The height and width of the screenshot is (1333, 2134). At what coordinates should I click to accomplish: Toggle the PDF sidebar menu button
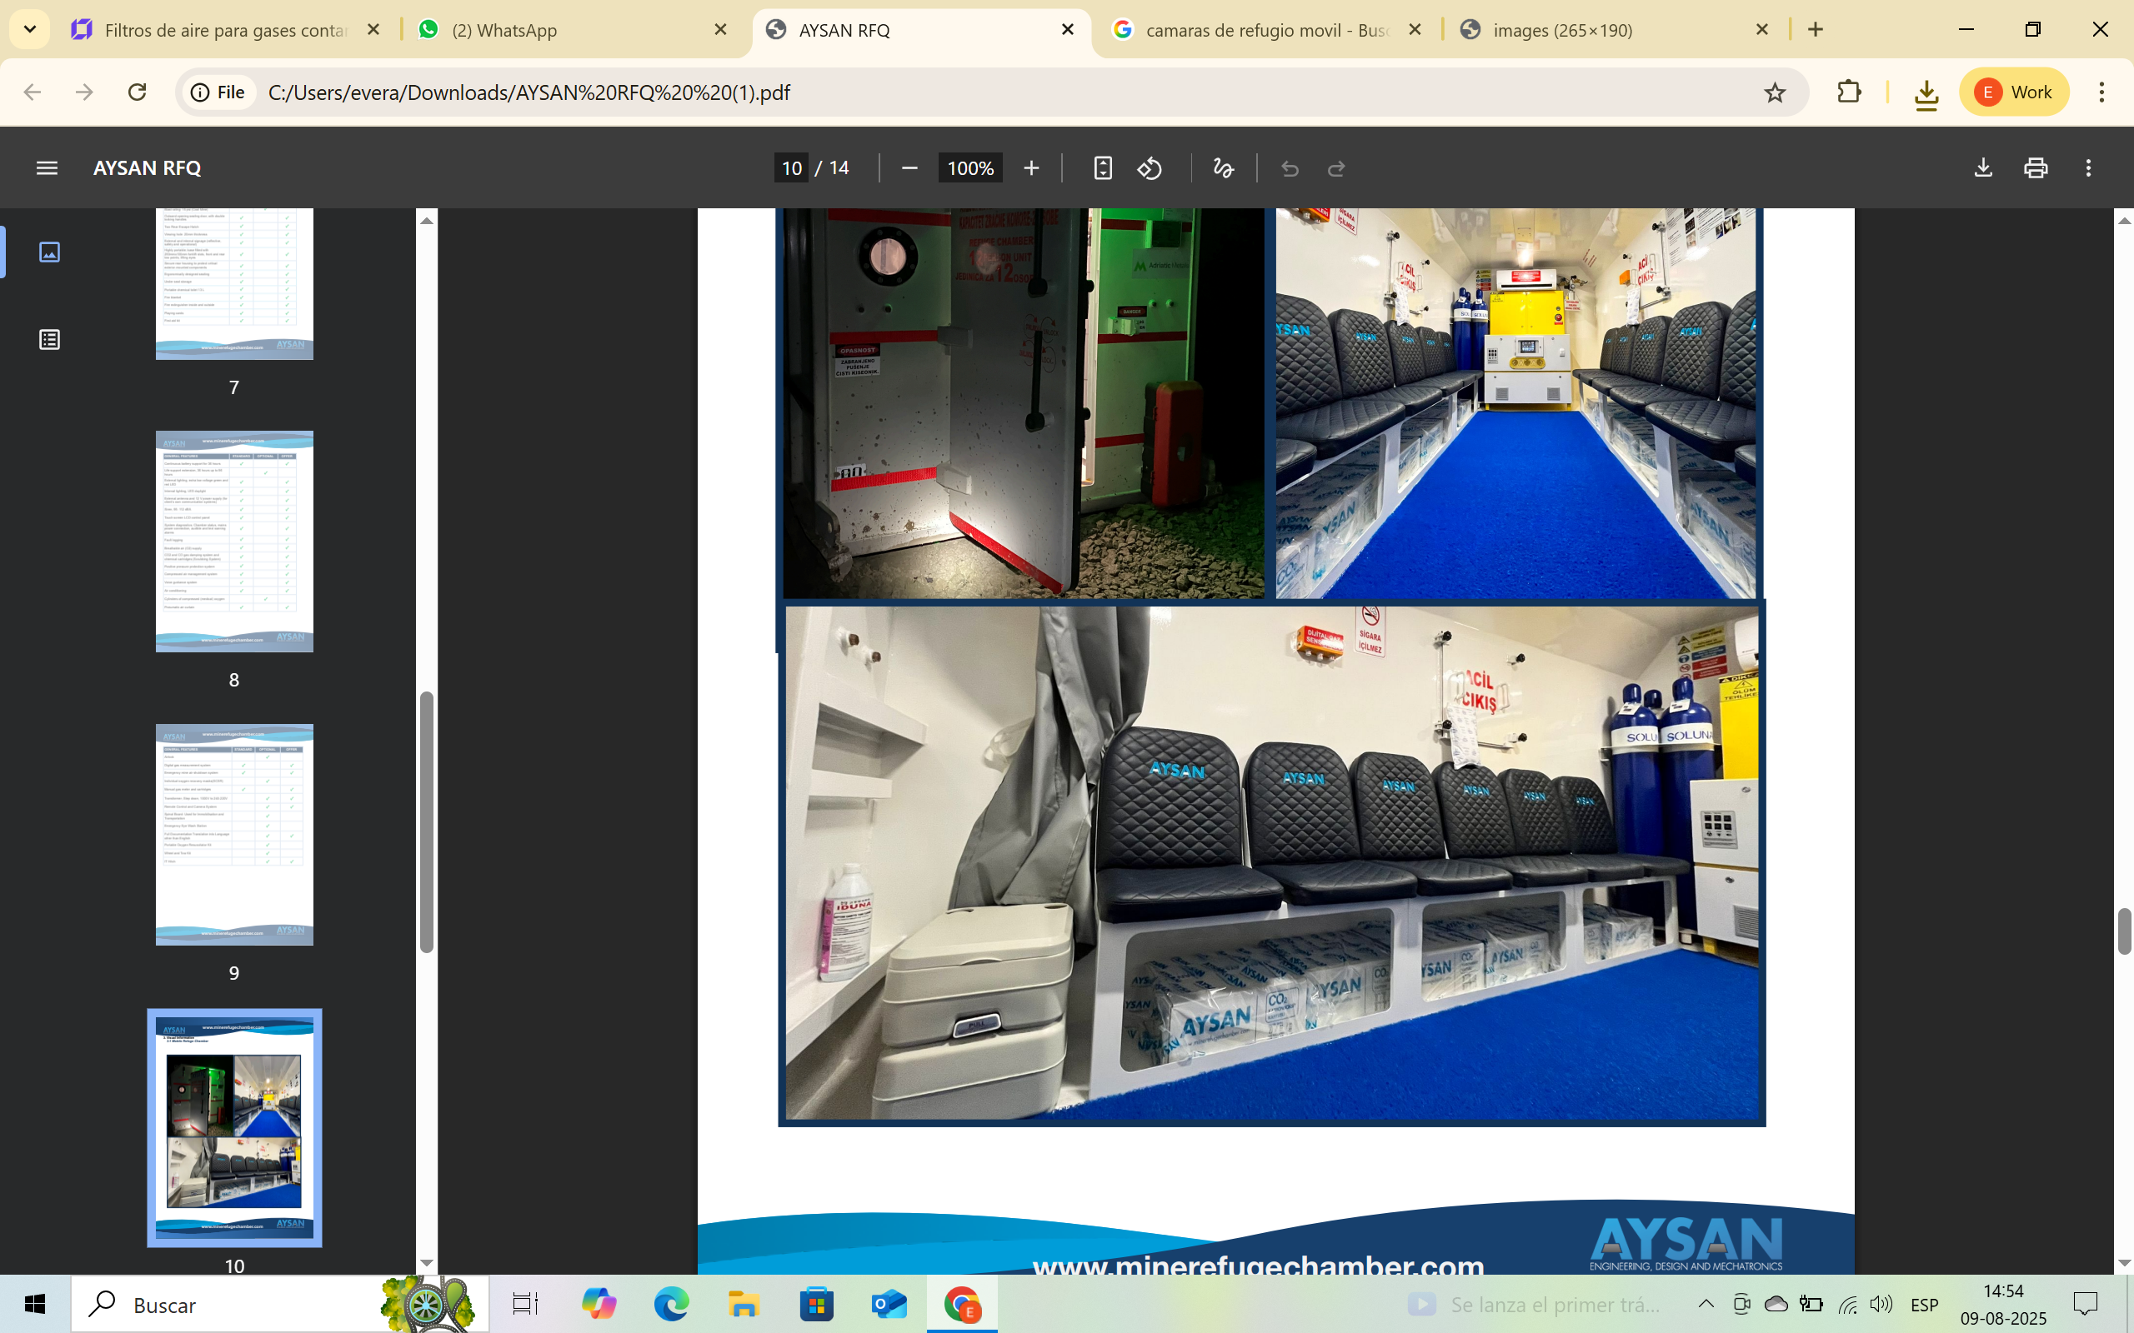[x=47, y=167]
